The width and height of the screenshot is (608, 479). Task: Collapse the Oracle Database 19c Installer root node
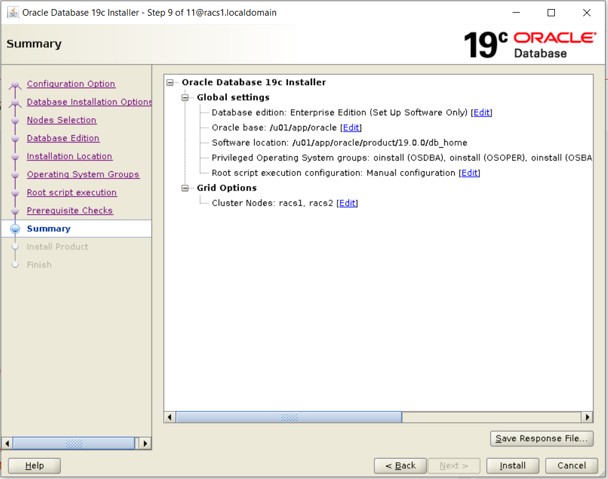(170, 83)
